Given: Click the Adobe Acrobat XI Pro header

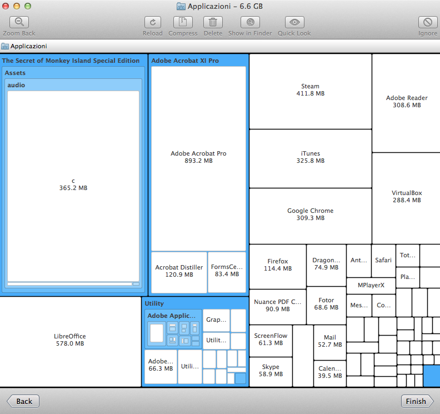Looking at the screenshot, I should click(185, 61).
